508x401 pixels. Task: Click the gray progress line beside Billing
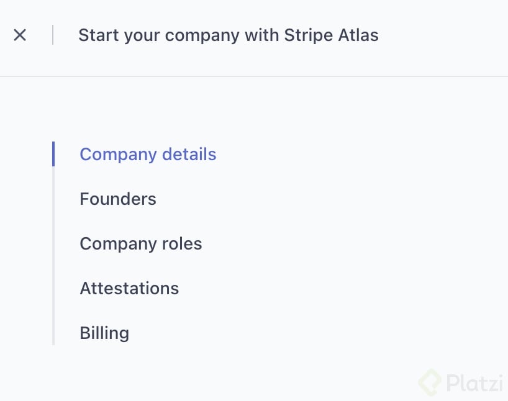click(53, 333)
